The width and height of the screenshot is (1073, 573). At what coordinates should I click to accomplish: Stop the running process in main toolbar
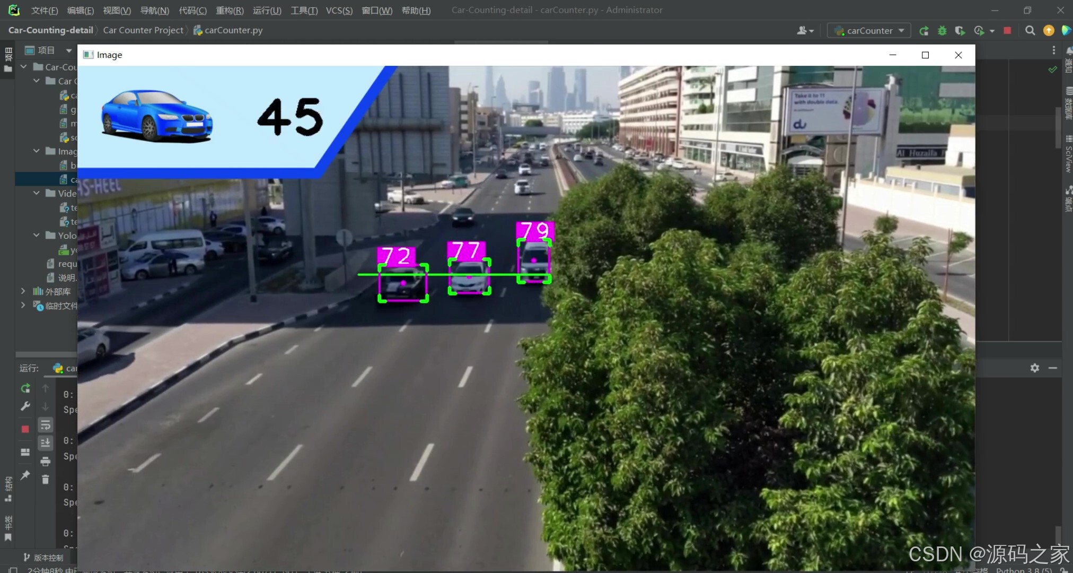tap(1007, 31)
